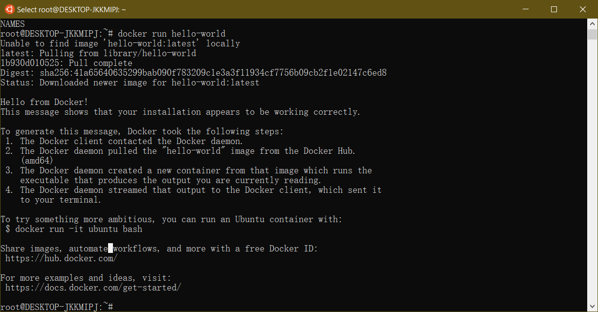
Task: Click the bottom shell prompt line
Action: pos(57,307)
